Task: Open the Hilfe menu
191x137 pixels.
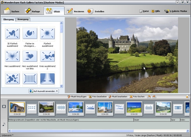Action: (156, 11)
